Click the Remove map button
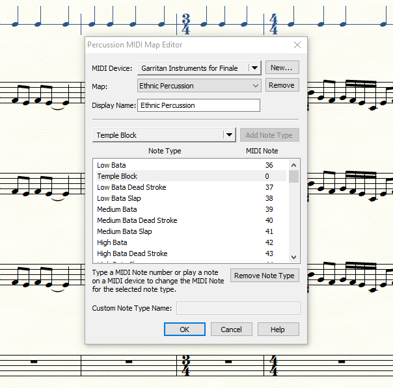This screenshot has height=388, width=393. click(282, 85)
